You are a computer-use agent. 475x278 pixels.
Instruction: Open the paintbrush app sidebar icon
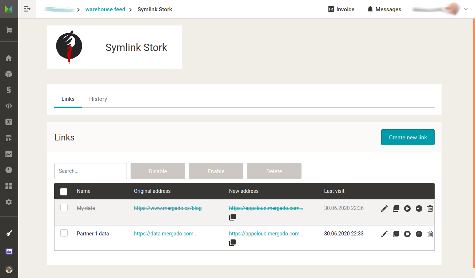click(x=9, y=233)
